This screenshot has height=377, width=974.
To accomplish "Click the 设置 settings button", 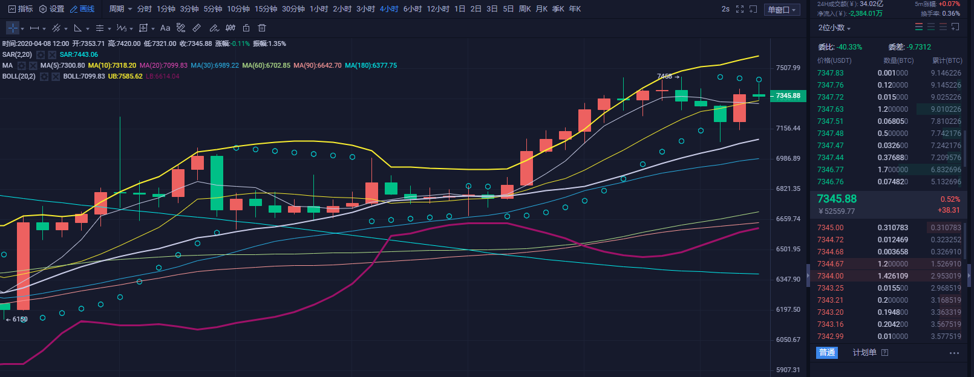I will [52, 9].
